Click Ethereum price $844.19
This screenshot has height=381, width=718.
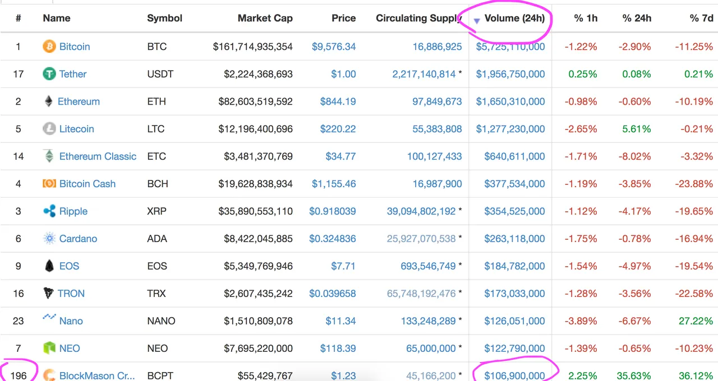click(338, 101)
